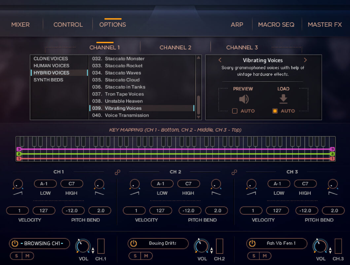The width and height of the screenshot is (350, 265).
Task: Select the CHANNEL 2 tab
Action: [175, 47]
